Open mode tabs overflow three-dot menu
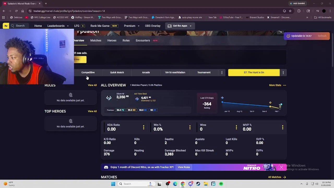 [x=222, y=72]
